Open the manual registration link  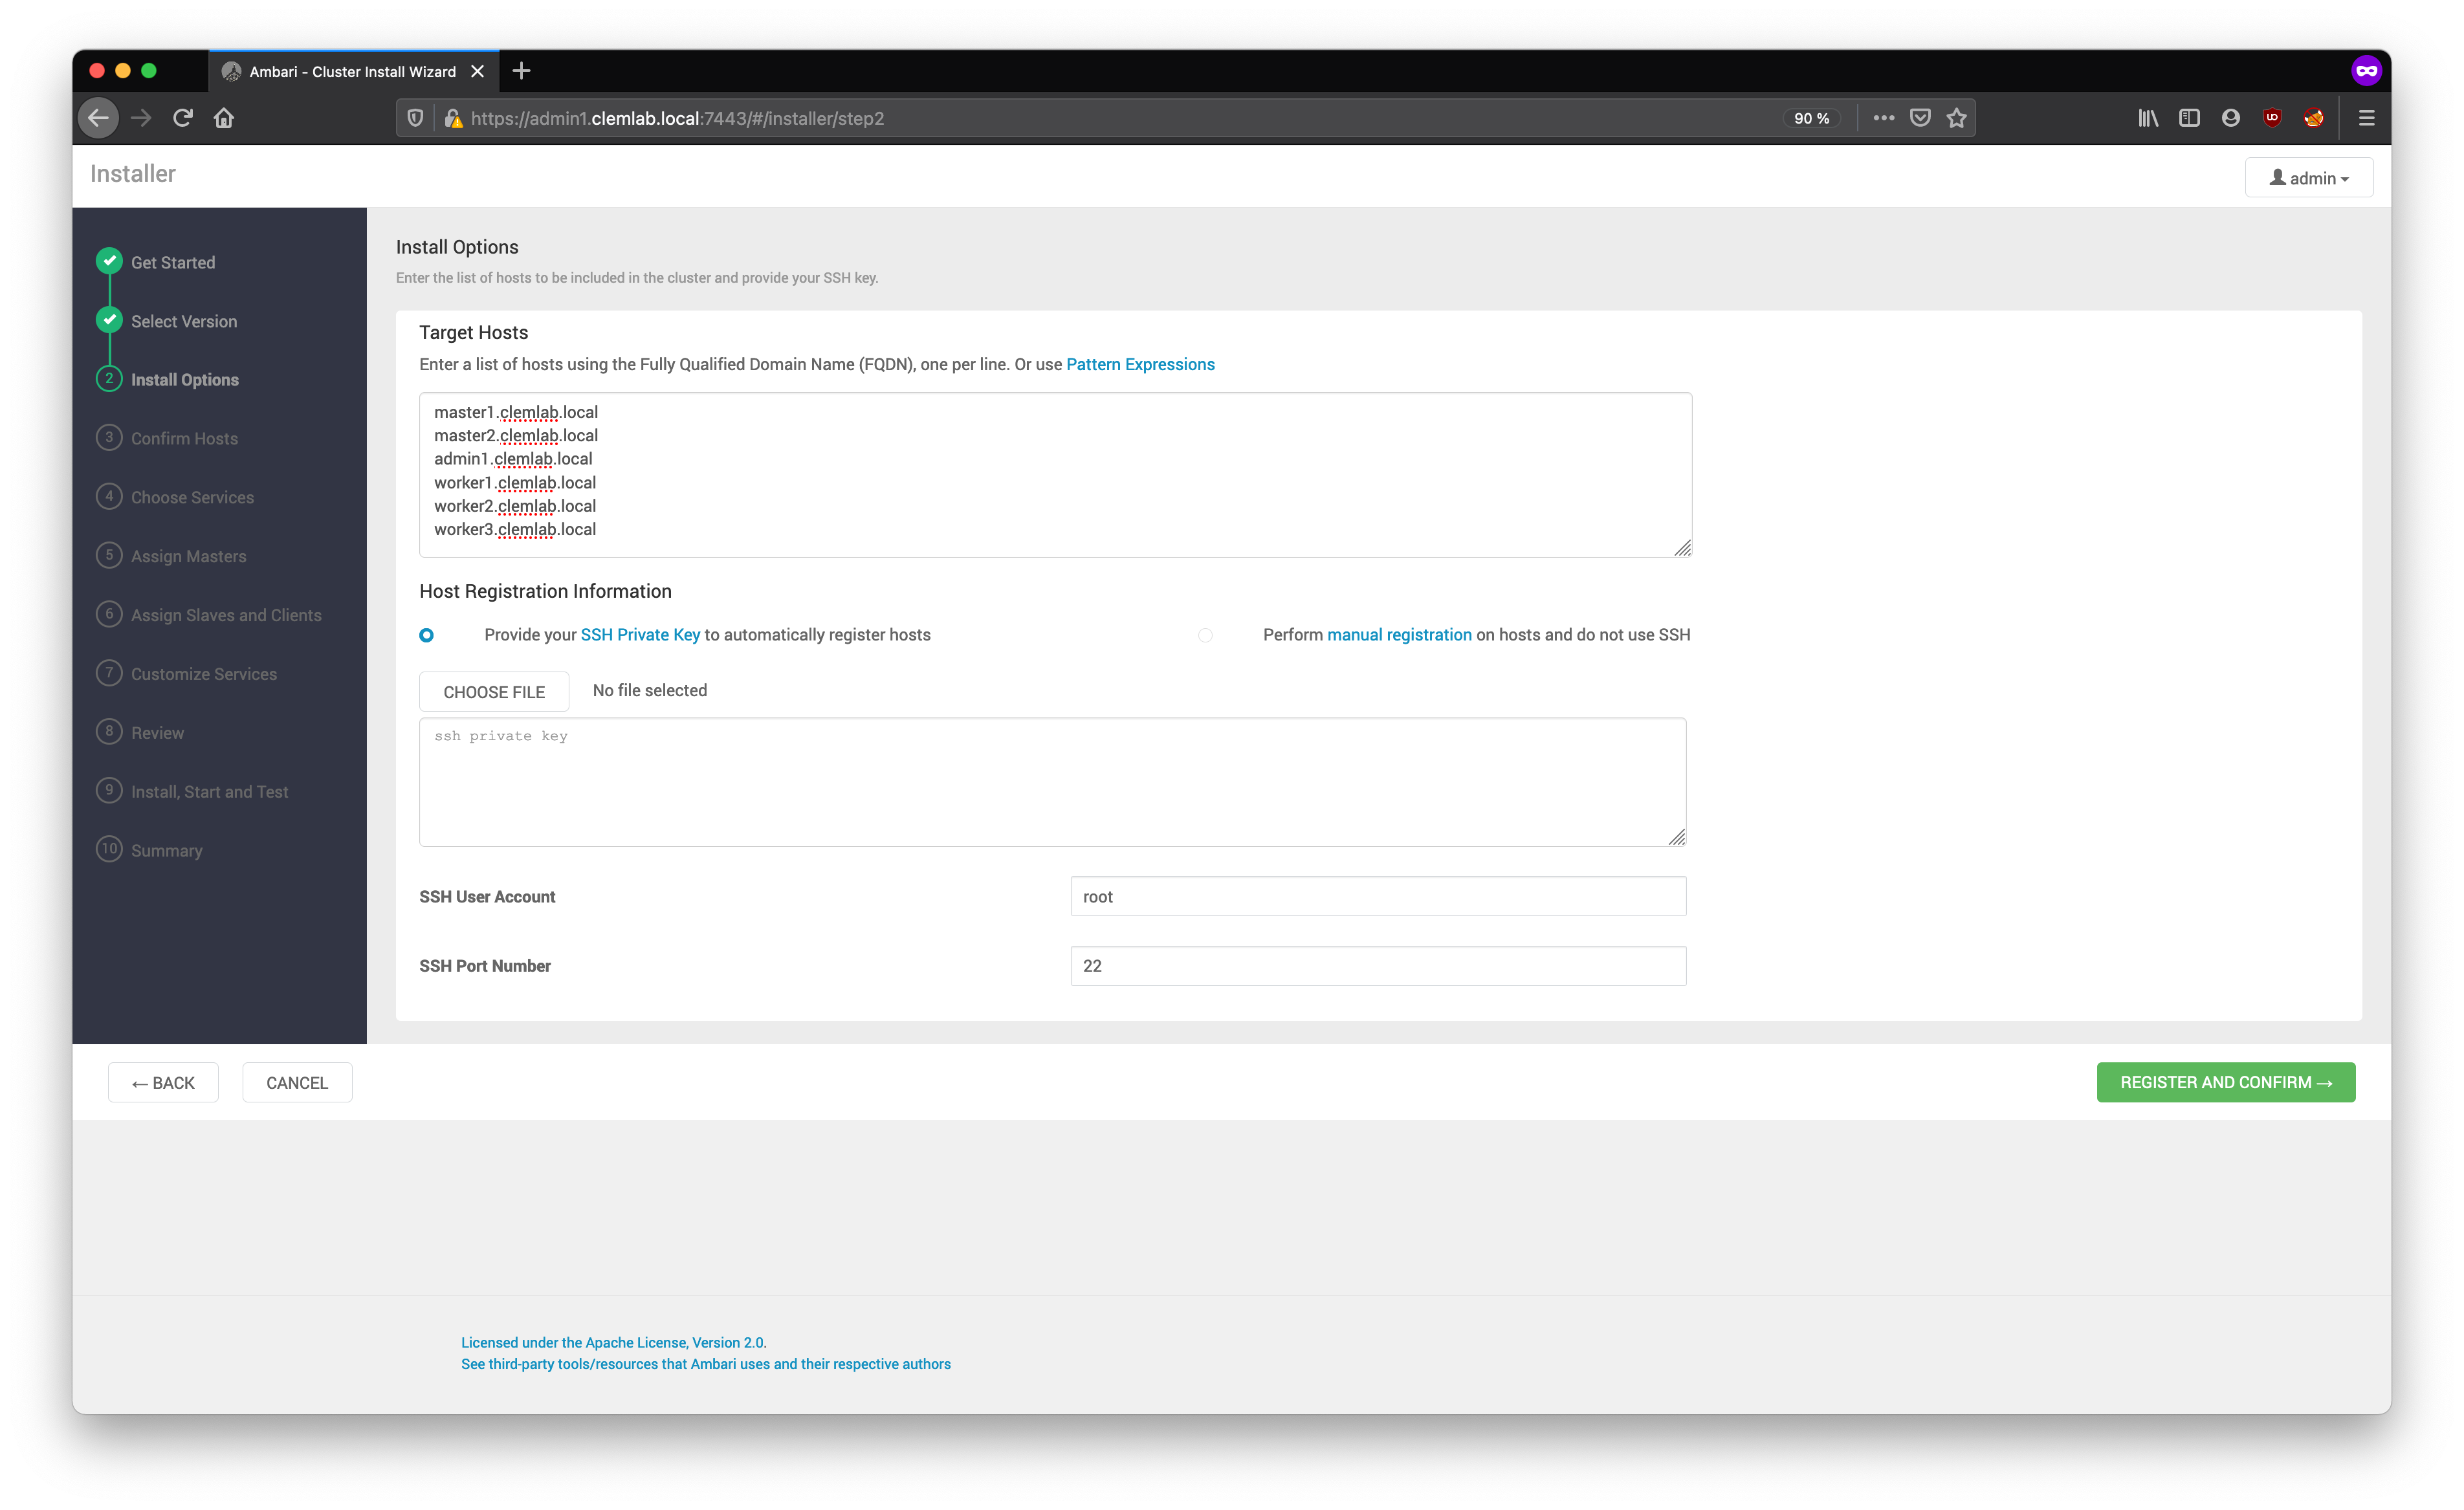(x=1399, y=635)
